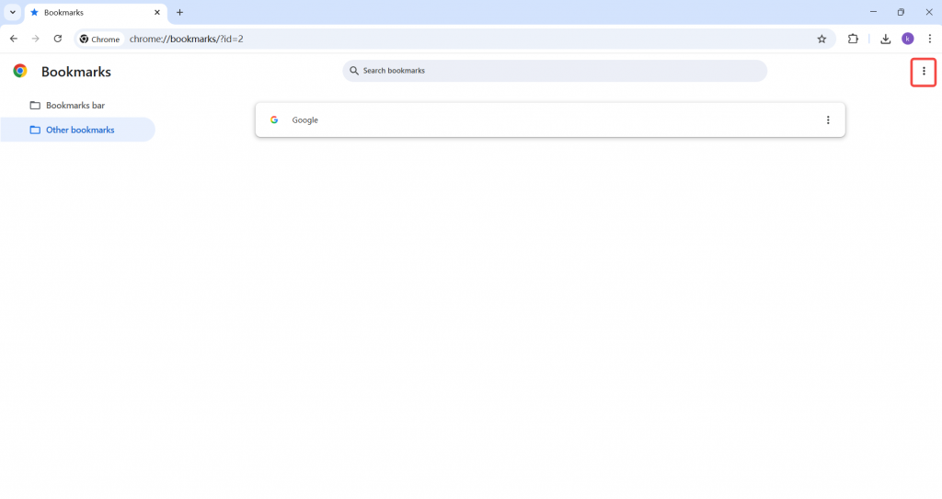The height and width of the screenshot is (499, 942).
Task: Close the Bookmarks tab
Action: 157,13
